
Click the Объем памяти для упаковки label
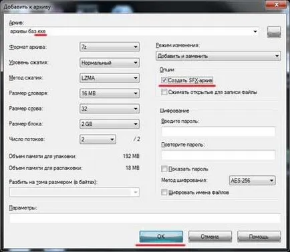(x=43, y=157)
